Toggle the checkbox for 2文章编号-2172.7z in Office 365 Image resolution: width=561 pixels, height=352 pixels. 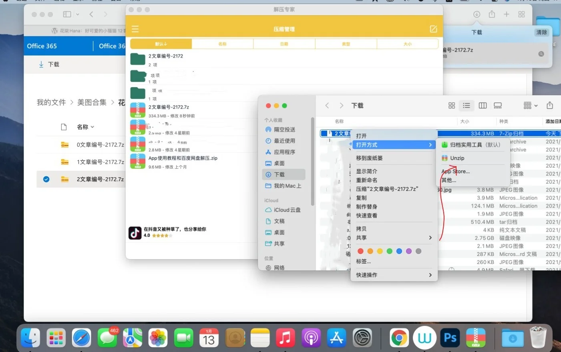pyautogui.click(x=46, y=179)
